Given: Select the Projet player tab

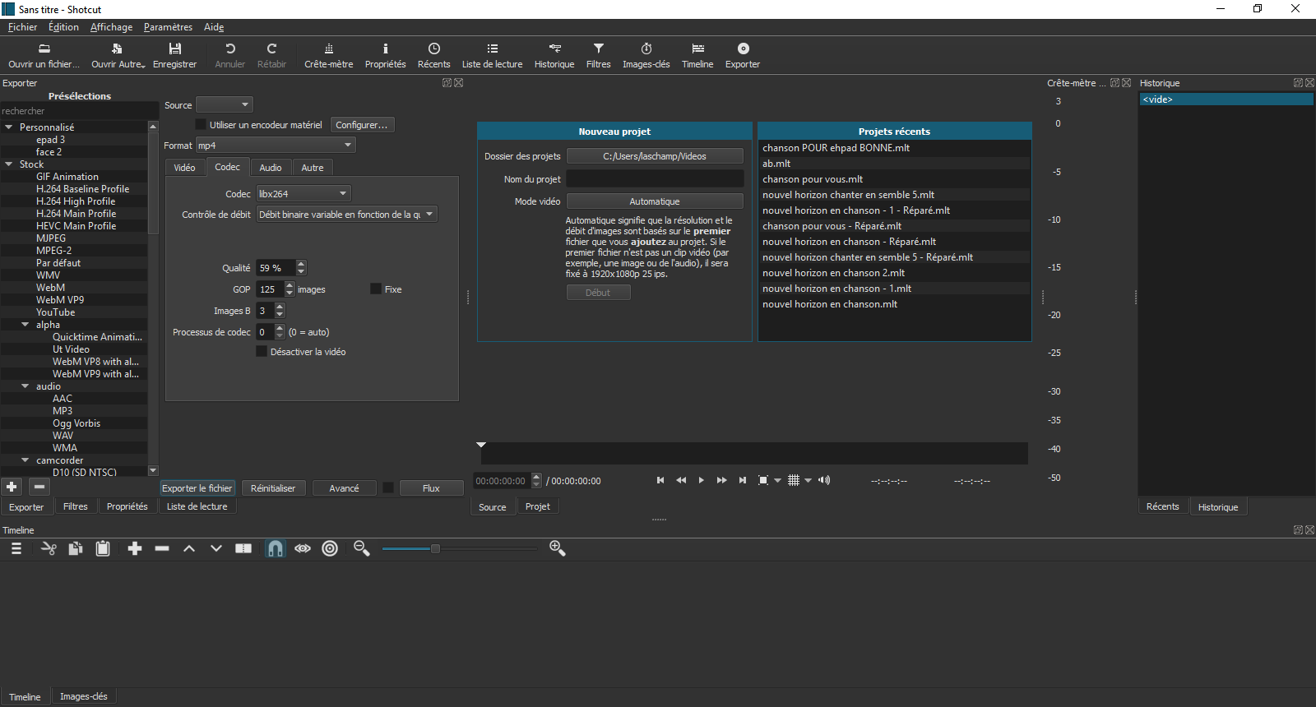Looking at the screenshot, I should coord(538,506).
